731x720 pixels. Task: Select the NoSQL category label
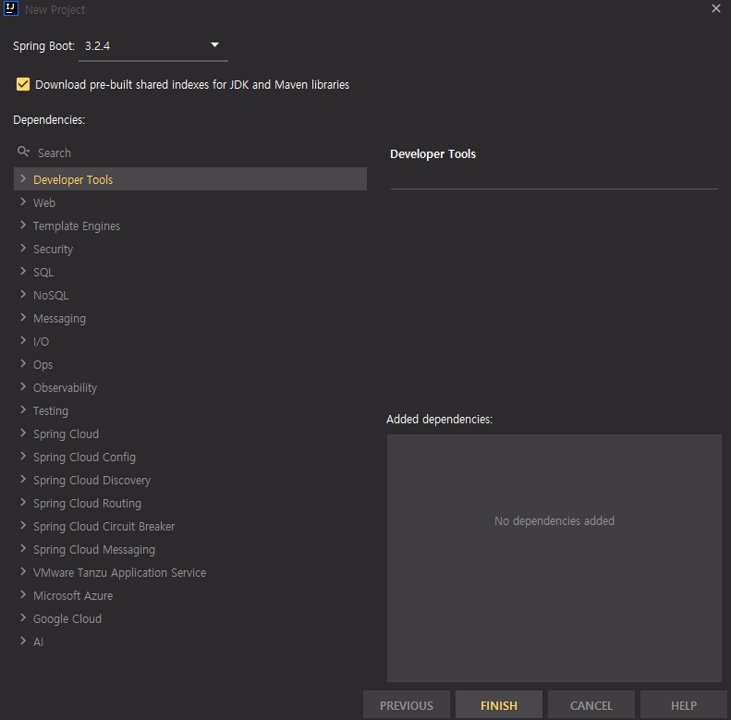(x=51, y=296)
